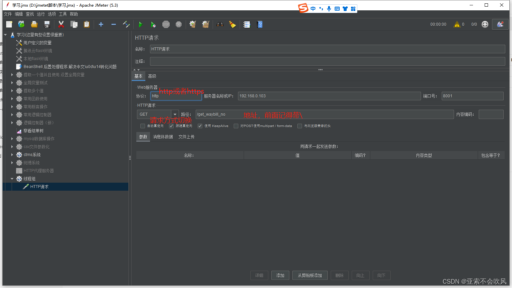Click the 向上 button
This screenshot has width=512, height=288.
coord(360,275)
